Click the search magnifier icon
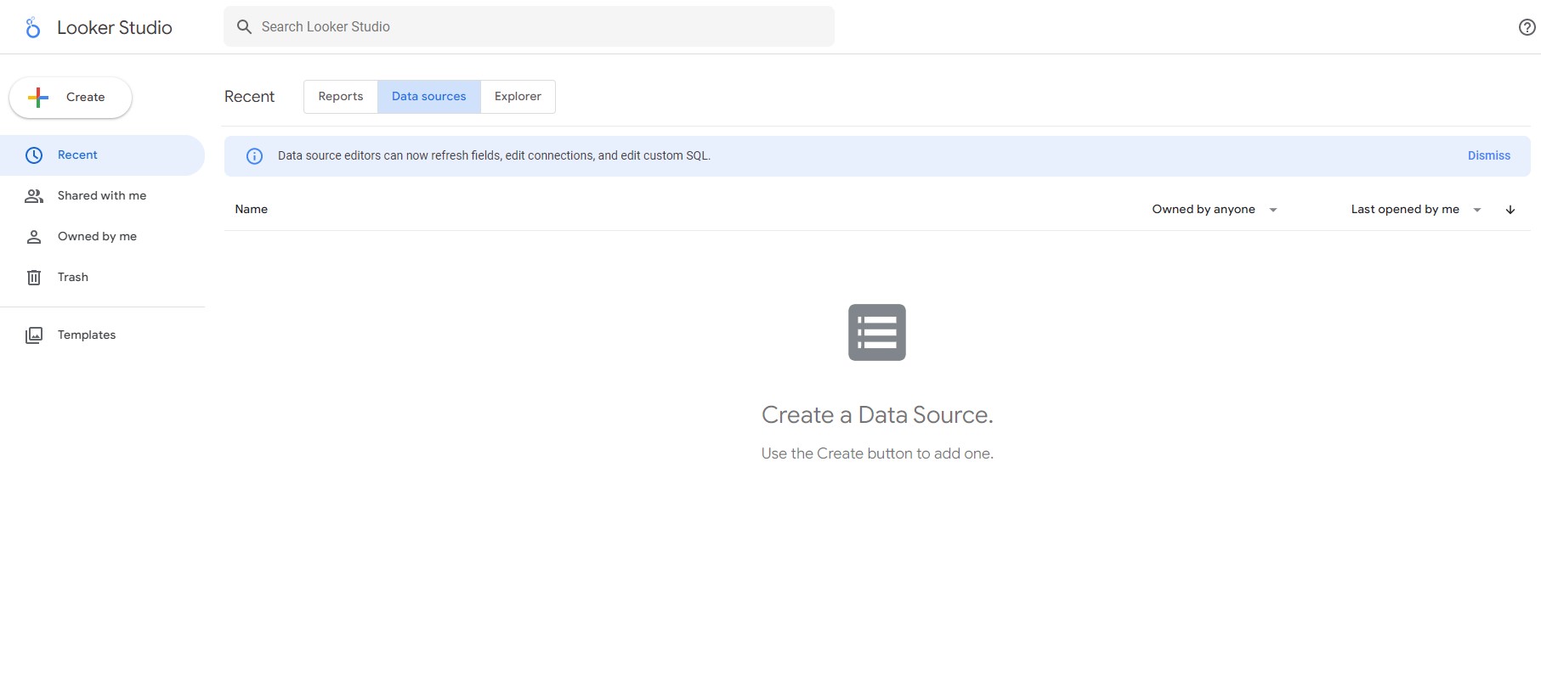This screenshot has height=698, width=1541. click(244, 27)
